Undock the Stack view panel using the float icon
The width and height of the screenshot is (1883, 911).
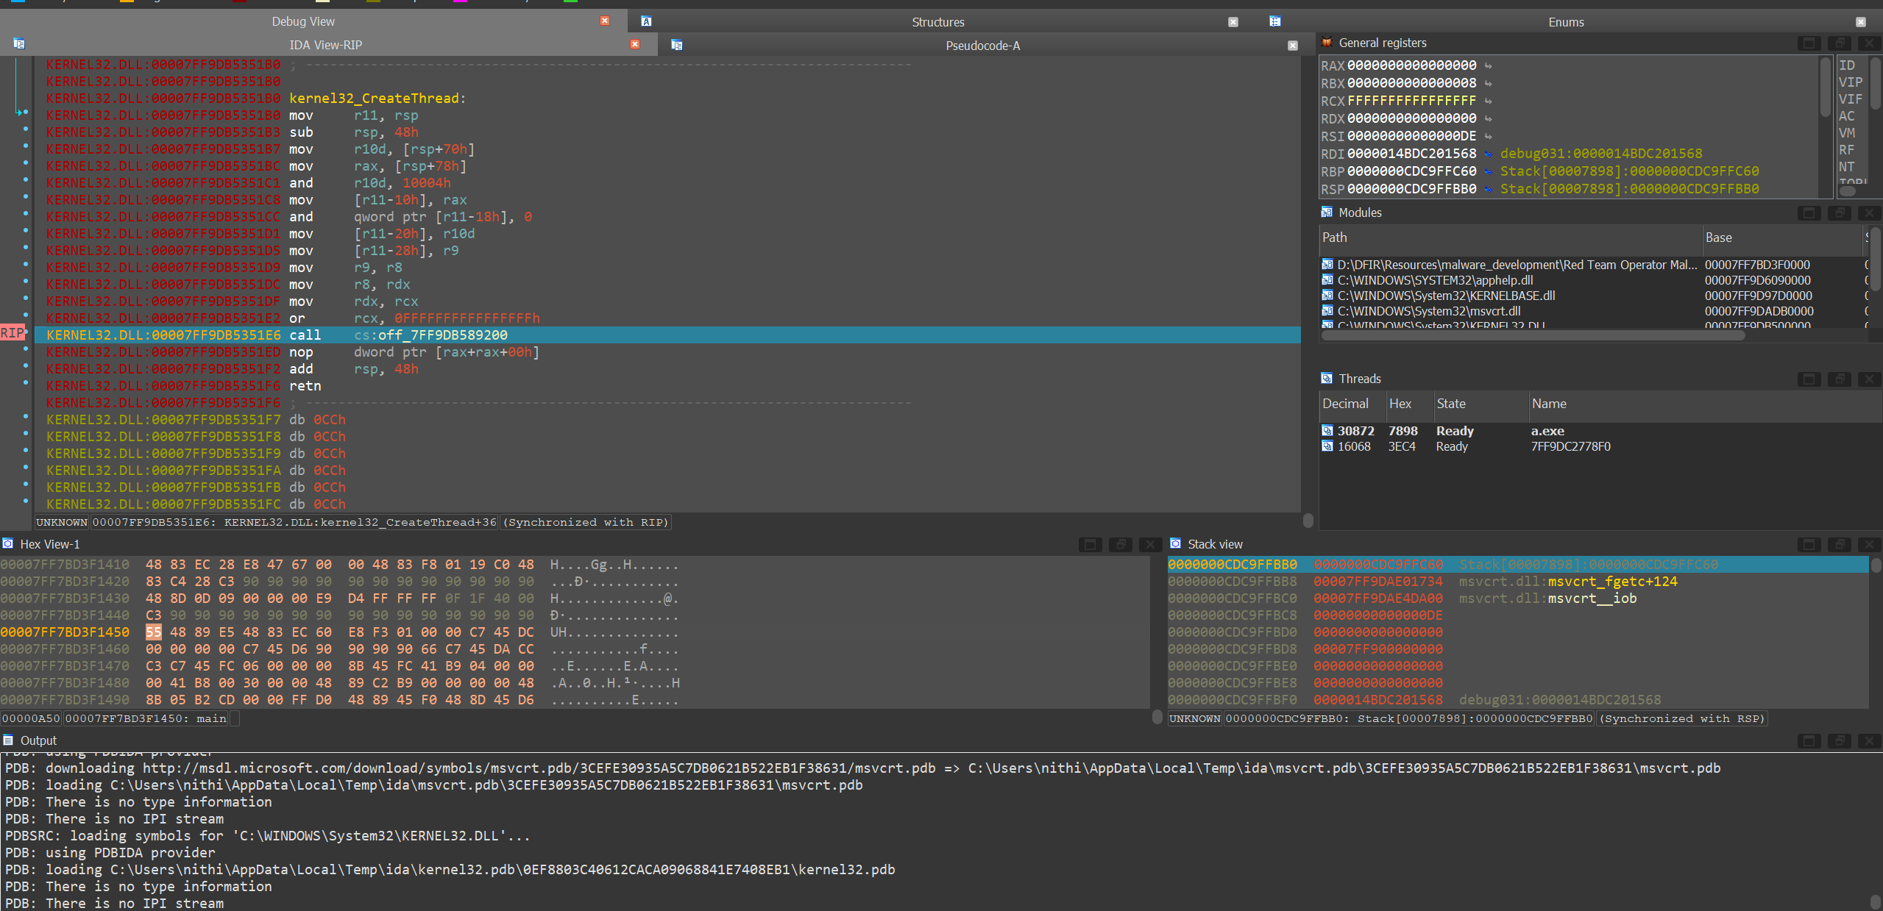tap(1840, 545)
